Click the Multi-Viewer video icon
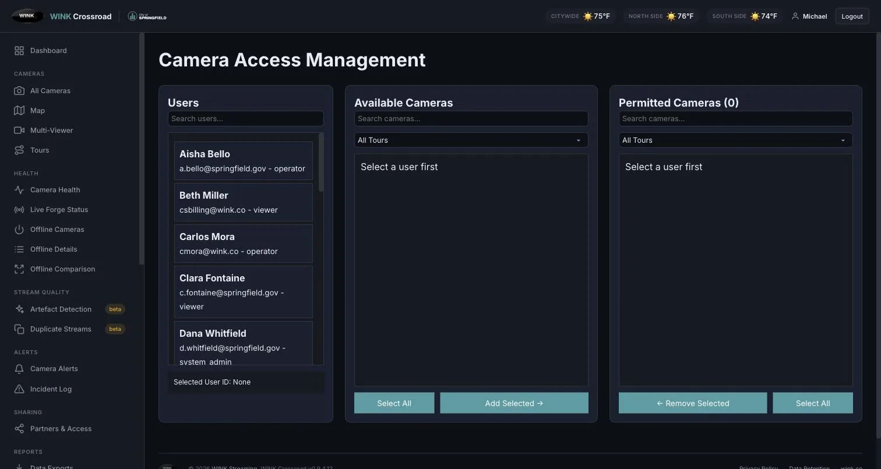The height and width of the screenshot is (469, 881). pos(19,131)
